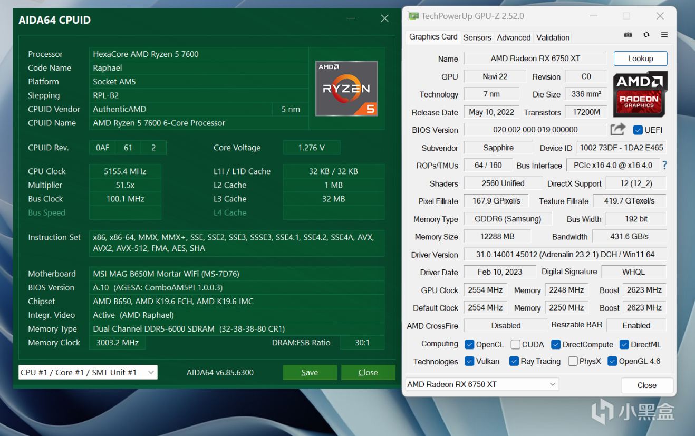Switch to the Sensors tab
695x436 pixels.
[477, 37]
